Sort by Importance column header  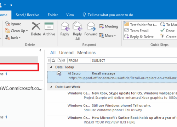click(49, 60)
